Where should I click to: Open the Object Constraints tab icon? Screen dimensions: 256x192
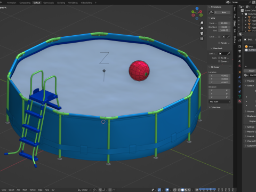pyautogui.click(x=239, y=91)
